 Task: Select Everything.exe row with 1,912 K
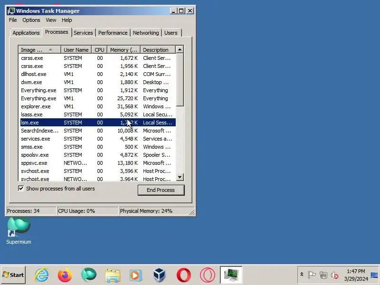(x=97, y=90)
